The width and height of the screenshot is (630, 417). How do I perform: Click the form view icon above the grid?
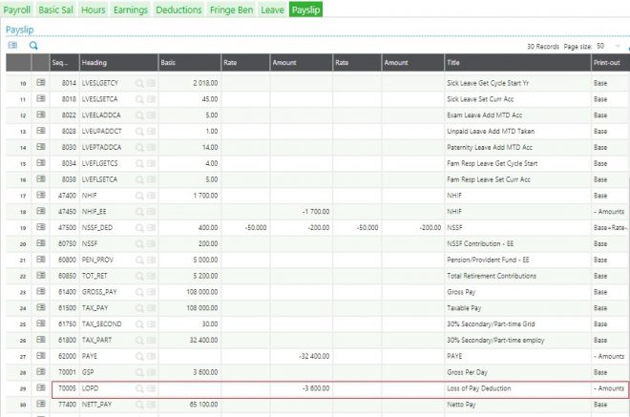click(12, 45)
